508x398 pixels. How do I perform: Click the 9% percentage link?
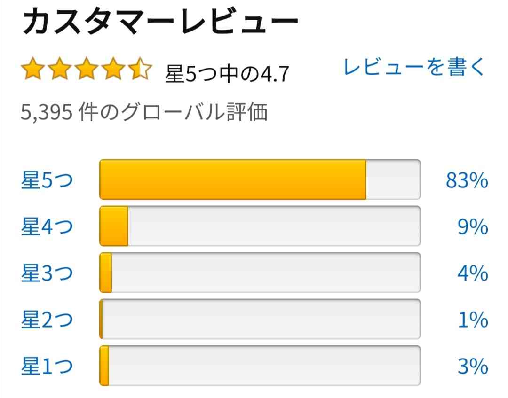point(473,226)
